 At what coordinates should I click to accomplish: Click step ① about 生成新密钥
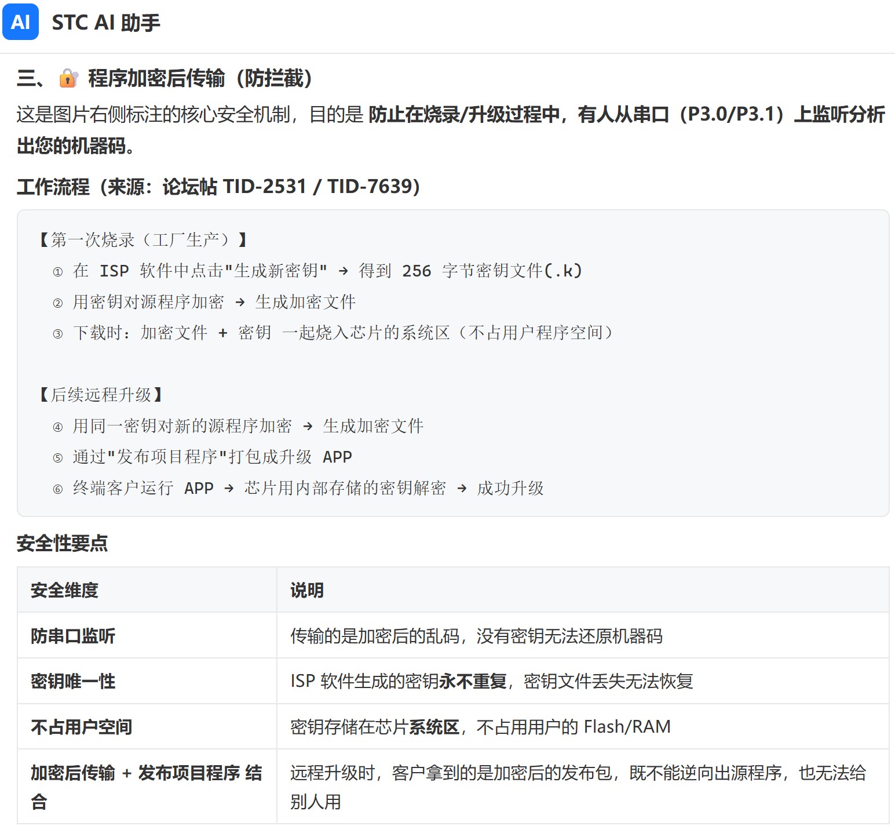317,271
